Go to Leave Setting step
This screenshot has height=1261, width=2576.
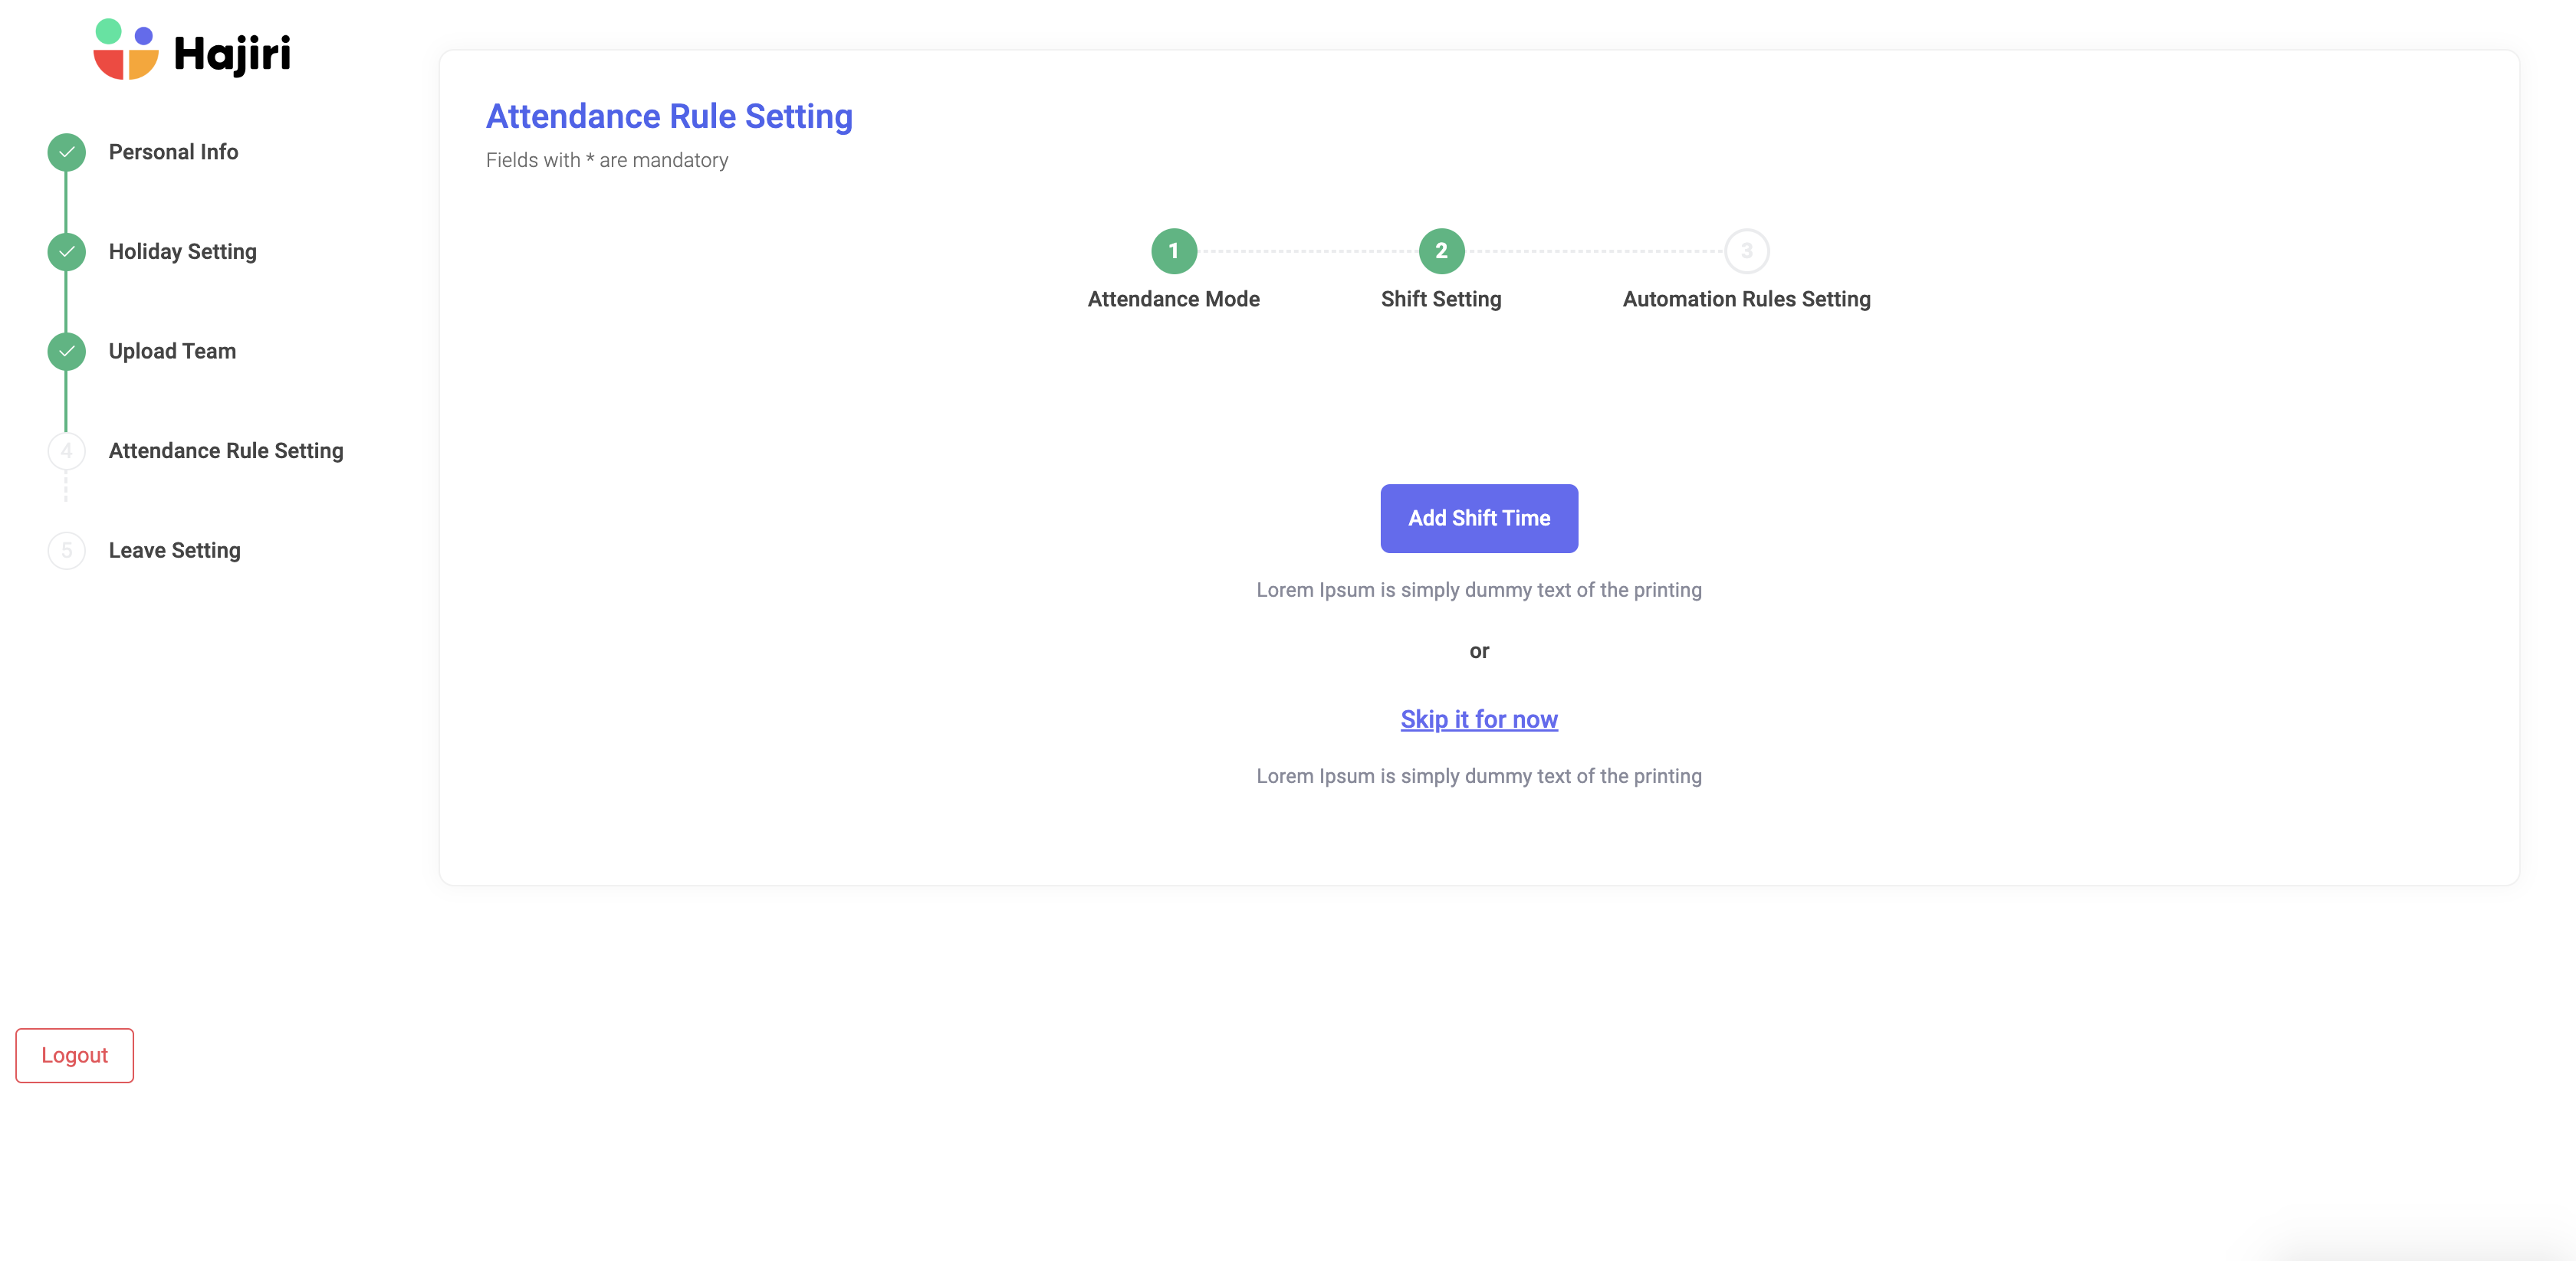pos(175,551)
